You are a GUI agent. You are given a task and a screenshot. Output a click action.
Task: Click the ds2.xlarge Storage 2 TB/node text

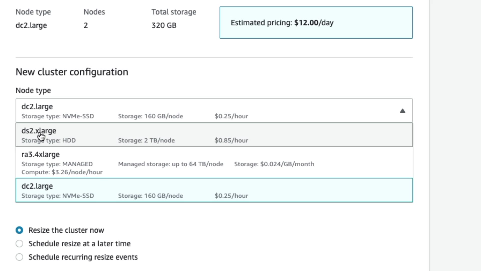pos(146,141)
